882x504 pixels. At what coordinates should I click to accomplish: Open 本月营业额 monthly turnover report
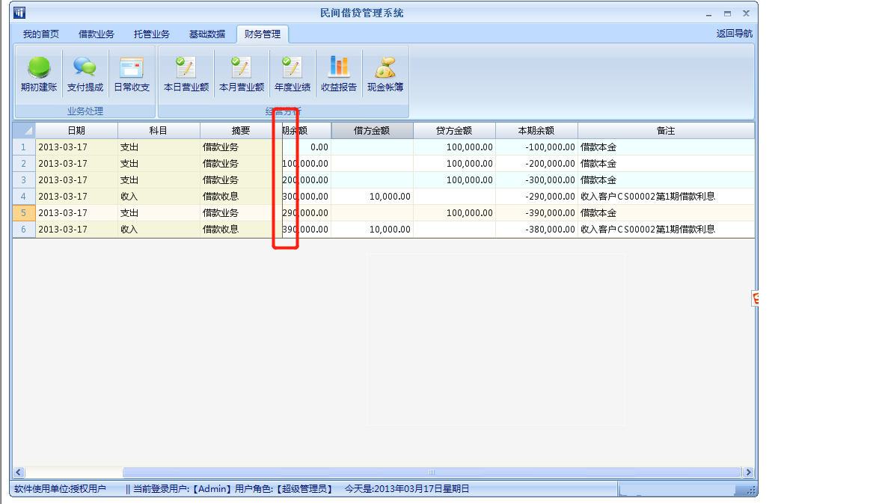241,75
